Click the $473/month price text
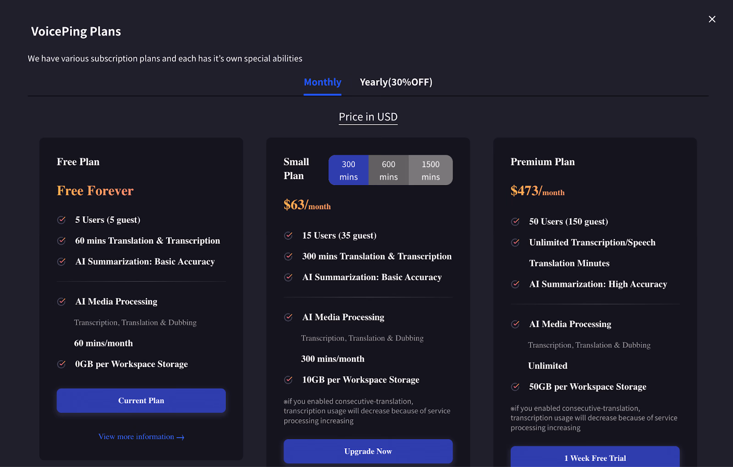This screenshot has width=733, height=467. click(x=537, y=191)
